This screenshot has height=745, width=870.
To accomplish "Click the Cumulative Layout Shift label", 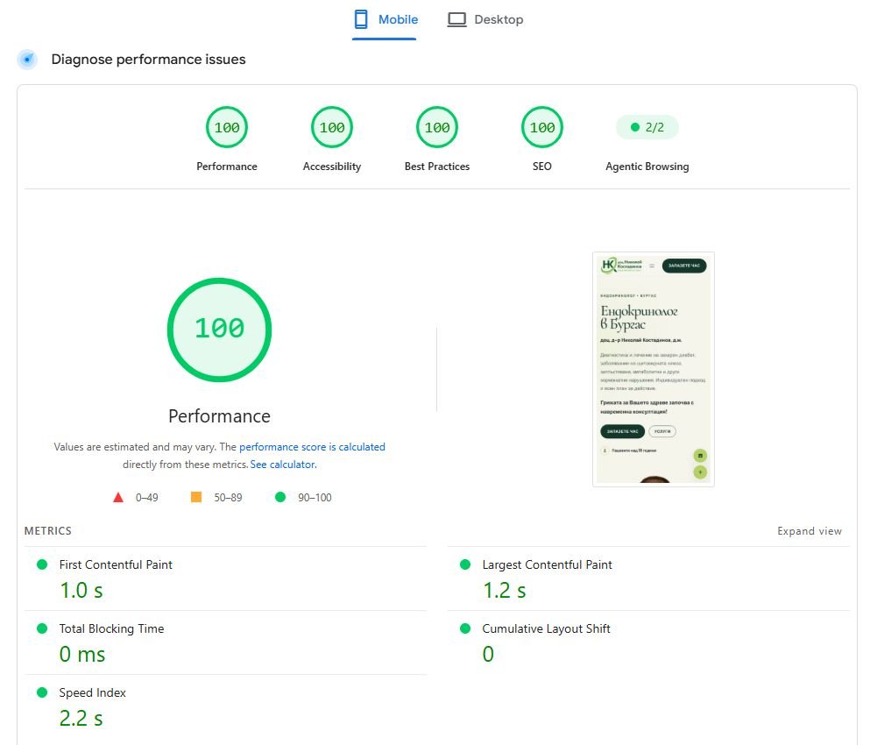I will pyautogui.click(x=546, y=628).
